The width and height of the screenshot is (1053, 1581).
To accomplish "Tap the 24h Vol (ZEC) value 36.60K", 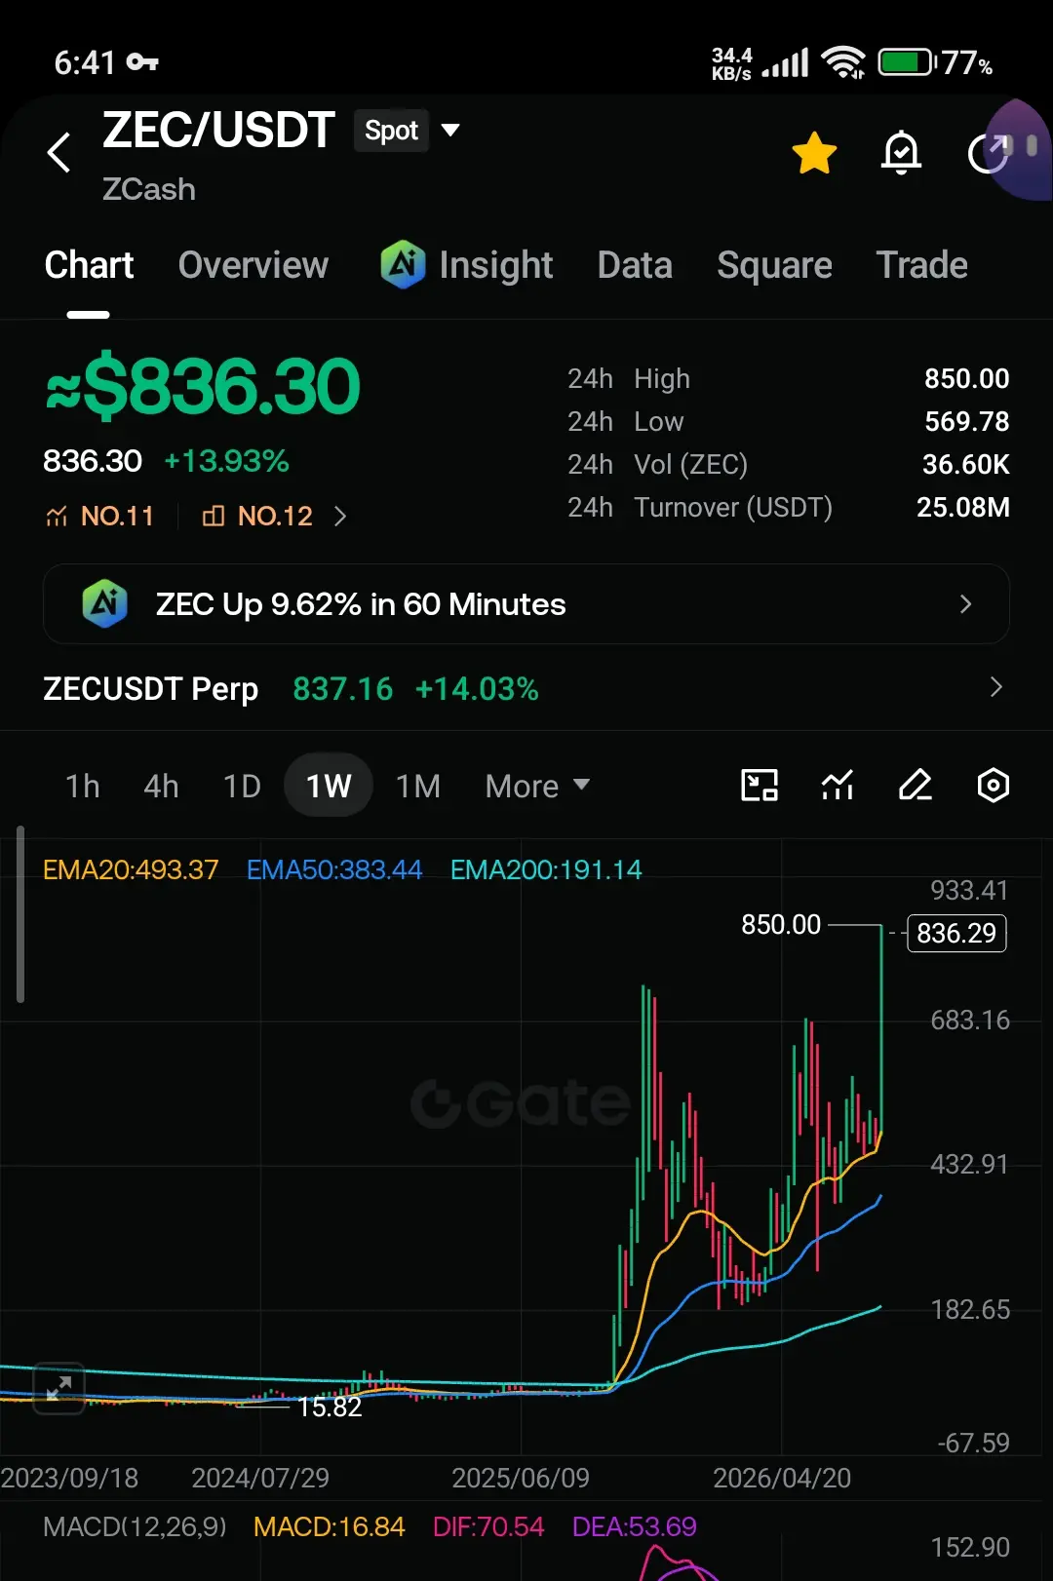I will click(965, 464).
